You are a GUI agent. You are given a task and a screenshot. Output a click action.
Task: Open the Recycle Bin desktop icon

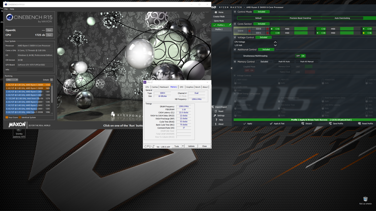(x=365, y=201)
